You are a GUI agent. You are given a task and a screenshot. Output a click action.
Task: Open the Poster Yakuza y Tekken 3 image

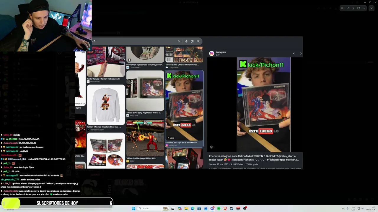point(106,62)
